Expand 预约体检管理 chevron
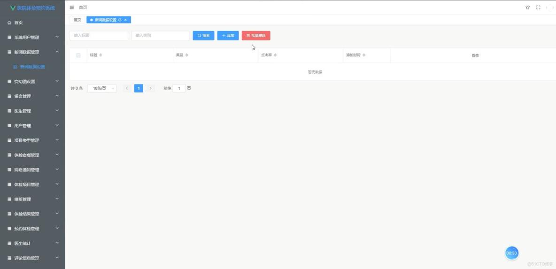This screenshot has height=269, width=556. pos(57,229)
